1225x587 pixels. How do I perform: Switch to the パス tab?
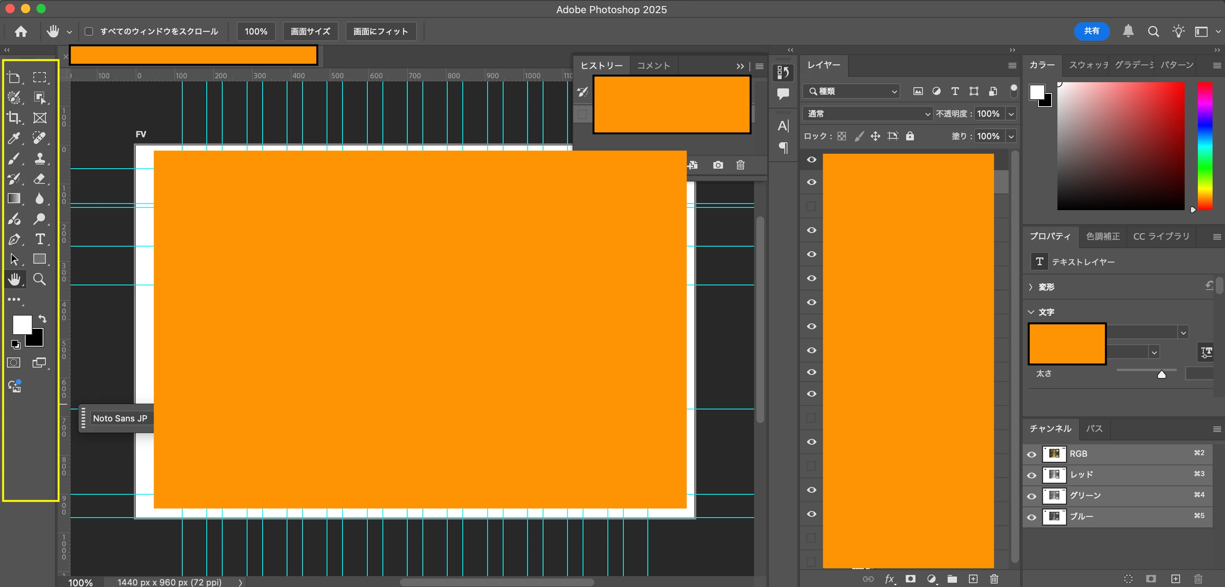(1094, 428)
